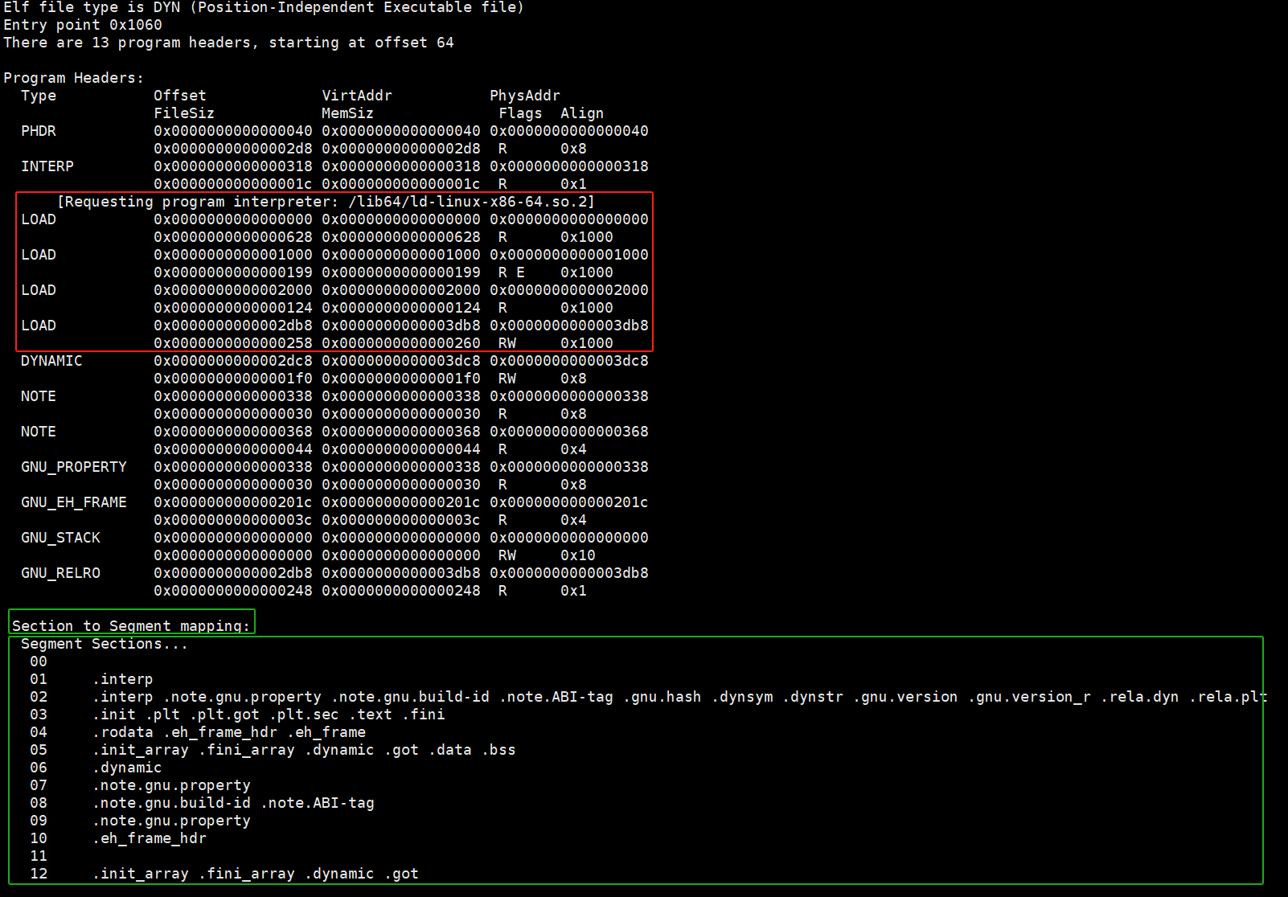Screen dimensions: 1288x897
Task: Select 'R E' flags of executable LOAD
Action: [511, 272]
